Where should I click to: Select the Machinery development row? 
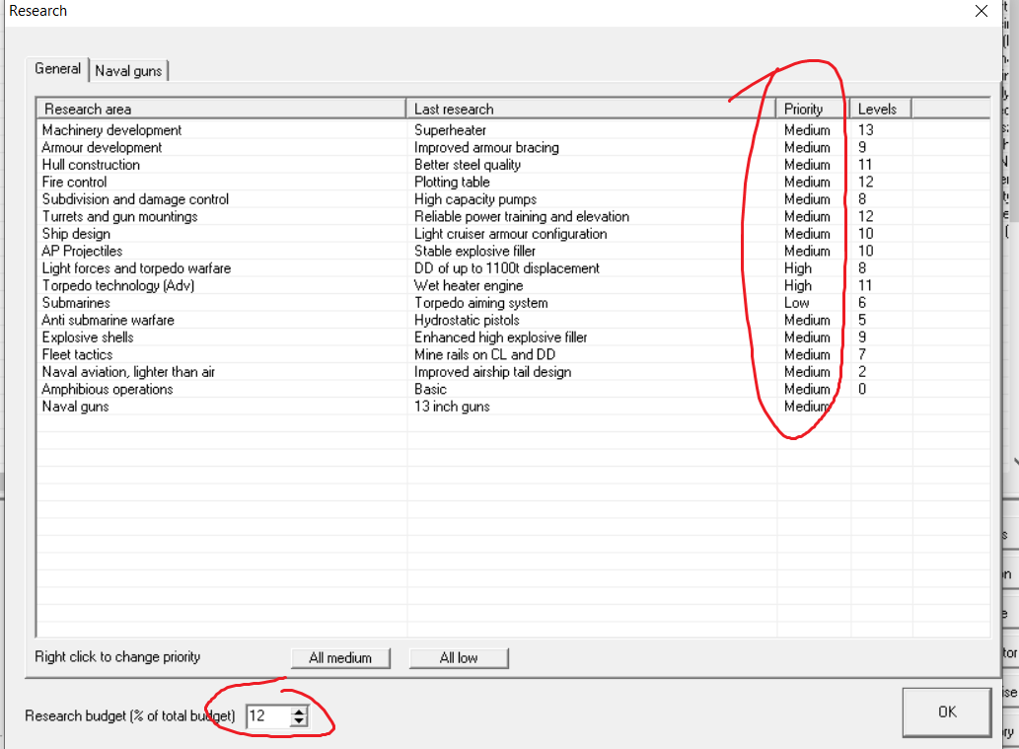coord(111,130)
